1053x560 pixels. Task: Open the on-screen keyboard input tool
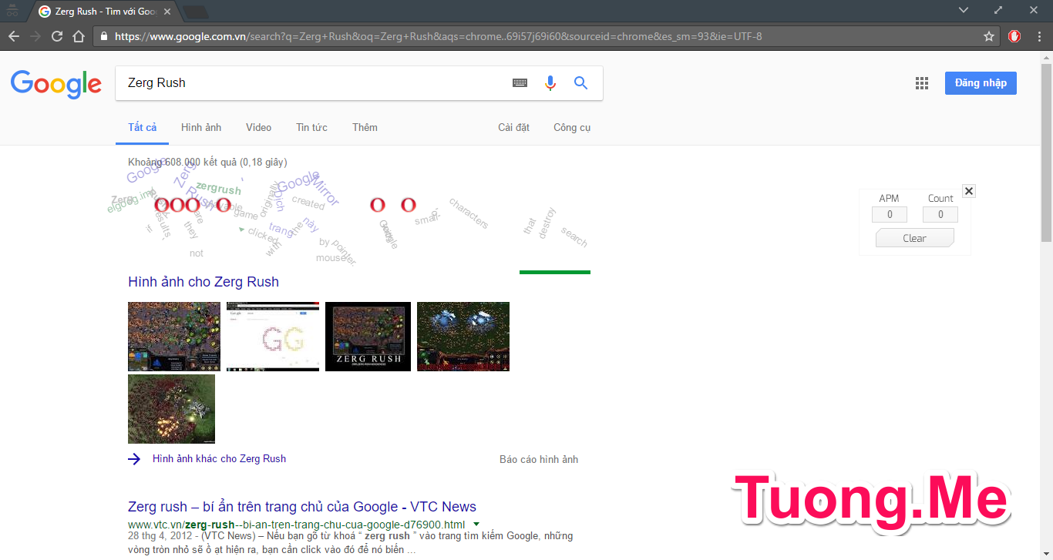coord(520,83)
